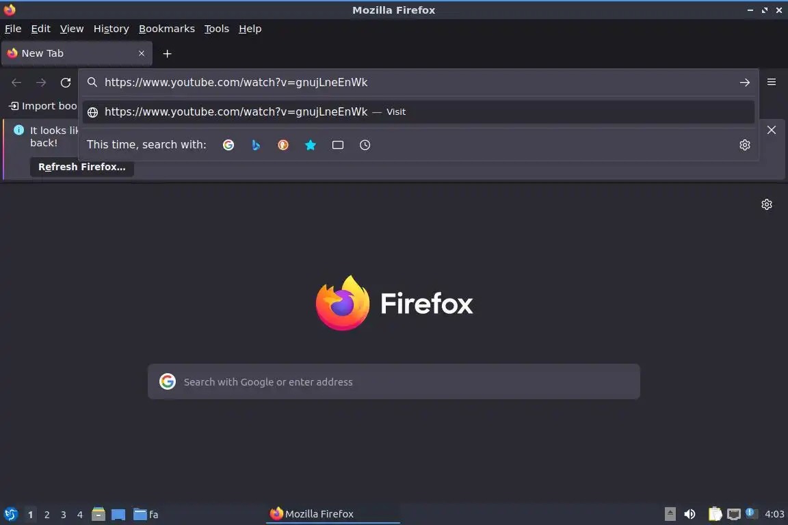The width and height of the screenshot is (788, 525).
Task: Click the blue desktop icon in taskbar
Action: [118, 515]
